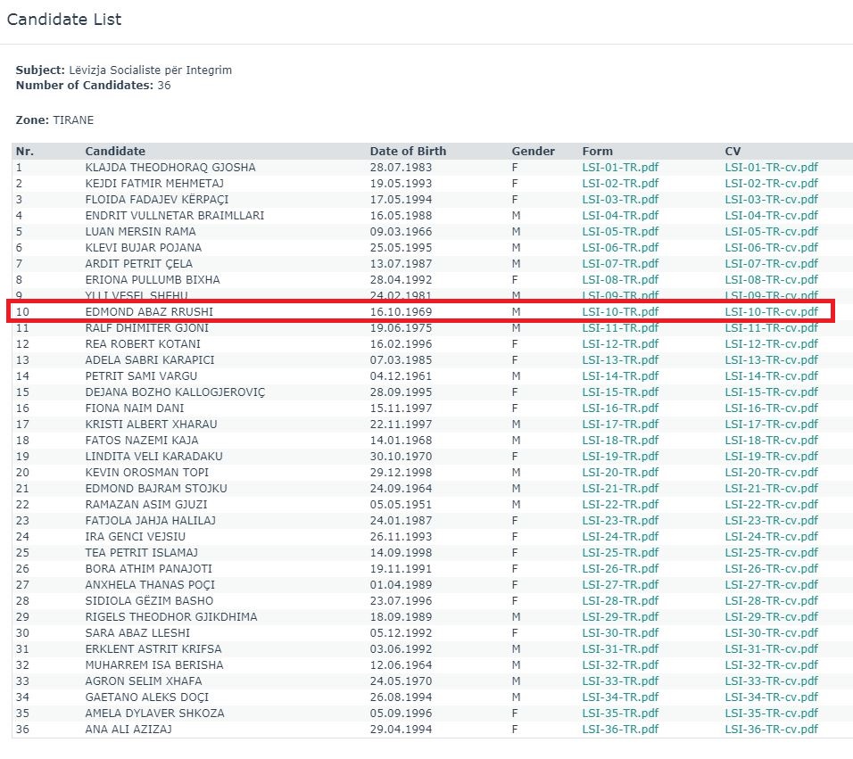853x759 pixels.
Task: Open the LSI-01-TR.pdf form link
Action: 620,168
